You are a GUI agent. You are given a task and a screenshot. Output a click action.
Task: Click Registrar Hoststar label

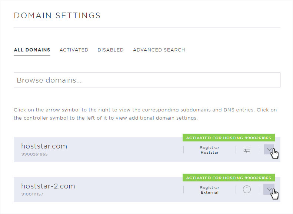[210, 150]
